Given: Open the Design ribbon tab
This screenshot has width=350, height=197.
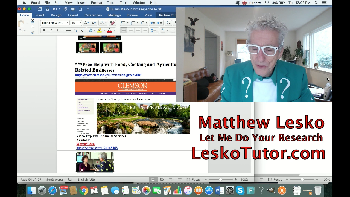Looking at the screenshot, I should (56, 15).
